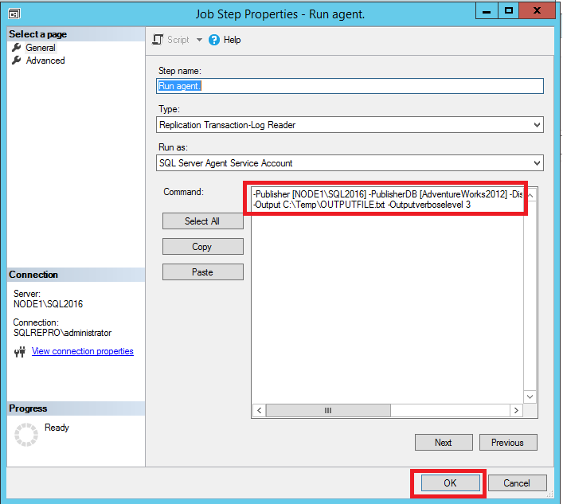Click the connection plug icon
Image resolution: width=563 pixels, height=504 pixels.
(20, 352)
